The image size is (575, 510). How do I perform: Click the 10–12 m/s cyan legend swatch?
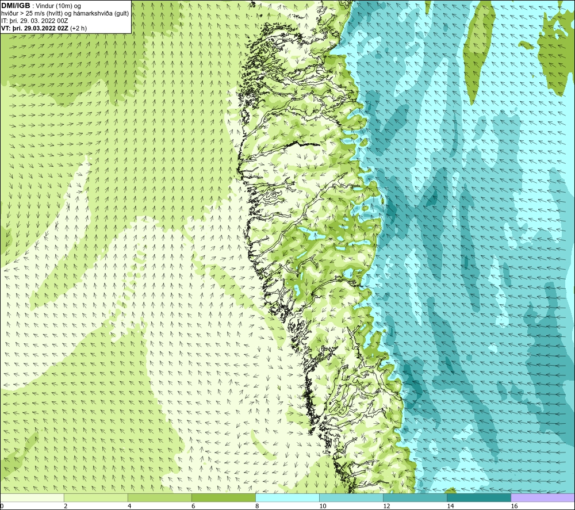[x=351, y=497]
